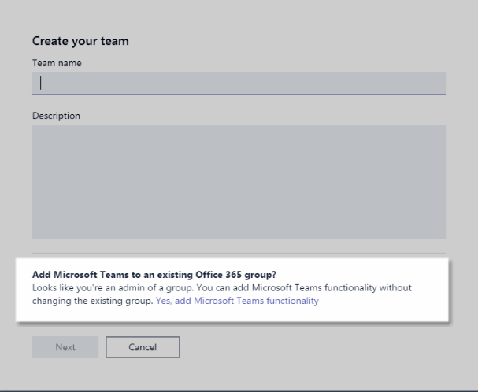Click into the Team name field
This screenshot has width=478, height=392.
pyautogui.click(x=239, y=83)
